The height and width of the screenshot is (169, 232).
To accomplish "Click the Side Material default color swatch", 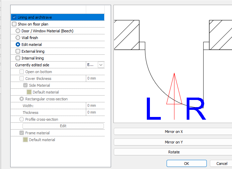I will tap(29, 92).
